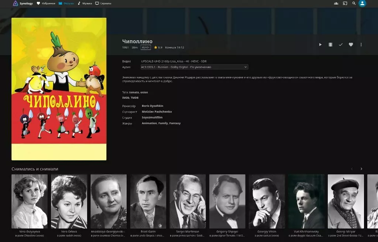Select the Family genre
The height and width of the screenshot is (242, 378).
click(163, 123)
